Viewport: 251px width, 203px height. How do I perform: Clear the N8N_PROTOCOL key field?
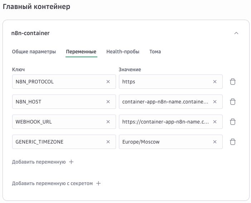pyautogui.click(x=108, y=82)
